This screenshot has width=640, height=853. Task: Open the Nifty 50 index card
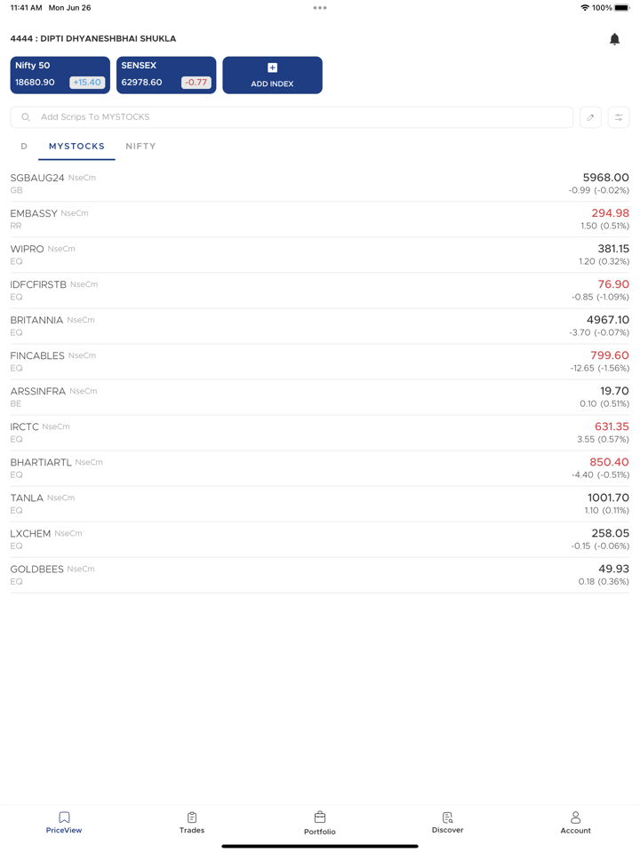(x=60, y=75)
